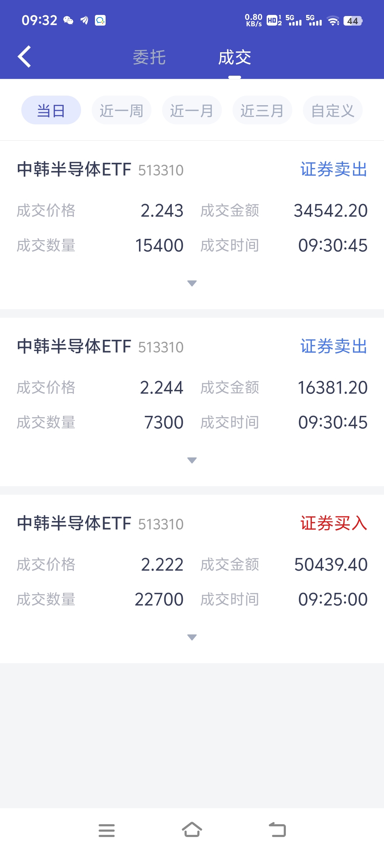Tap the battery indicator showing 44

[353, 21]
